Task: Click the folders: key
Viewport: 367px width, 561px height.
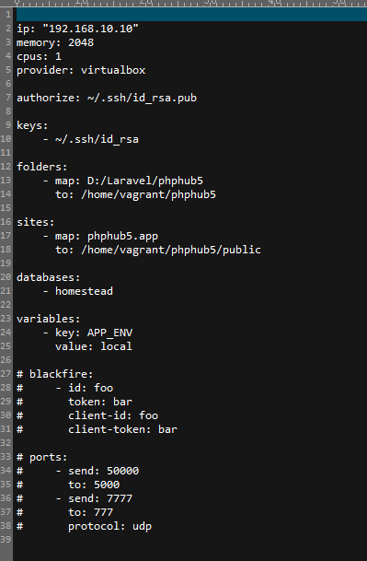Action: (41, 167)
